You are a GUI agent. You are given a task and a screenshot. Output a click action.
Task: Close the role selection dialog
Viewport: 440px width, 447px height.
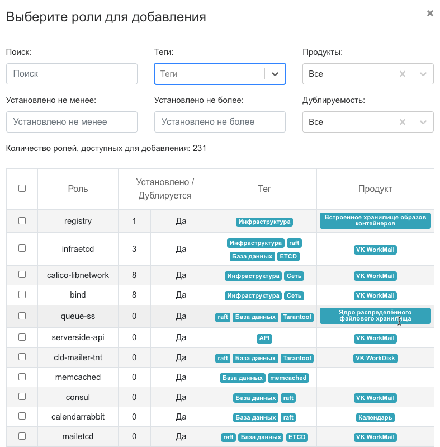tap(430, 13)
